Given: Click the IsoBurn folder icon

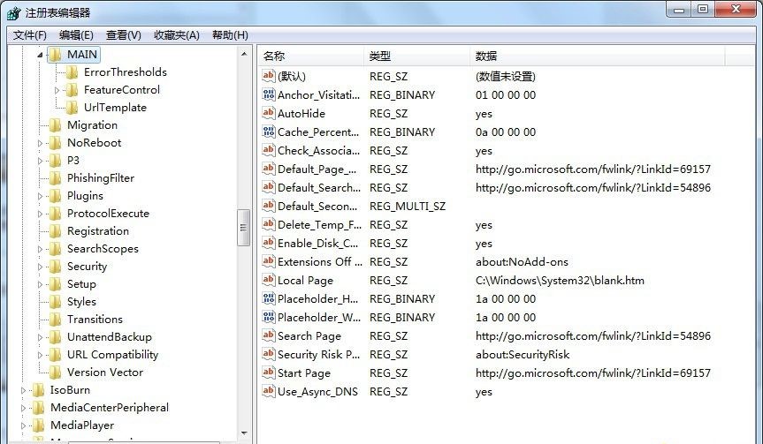Looking at the screenshot, I should (x=39, y=390).
